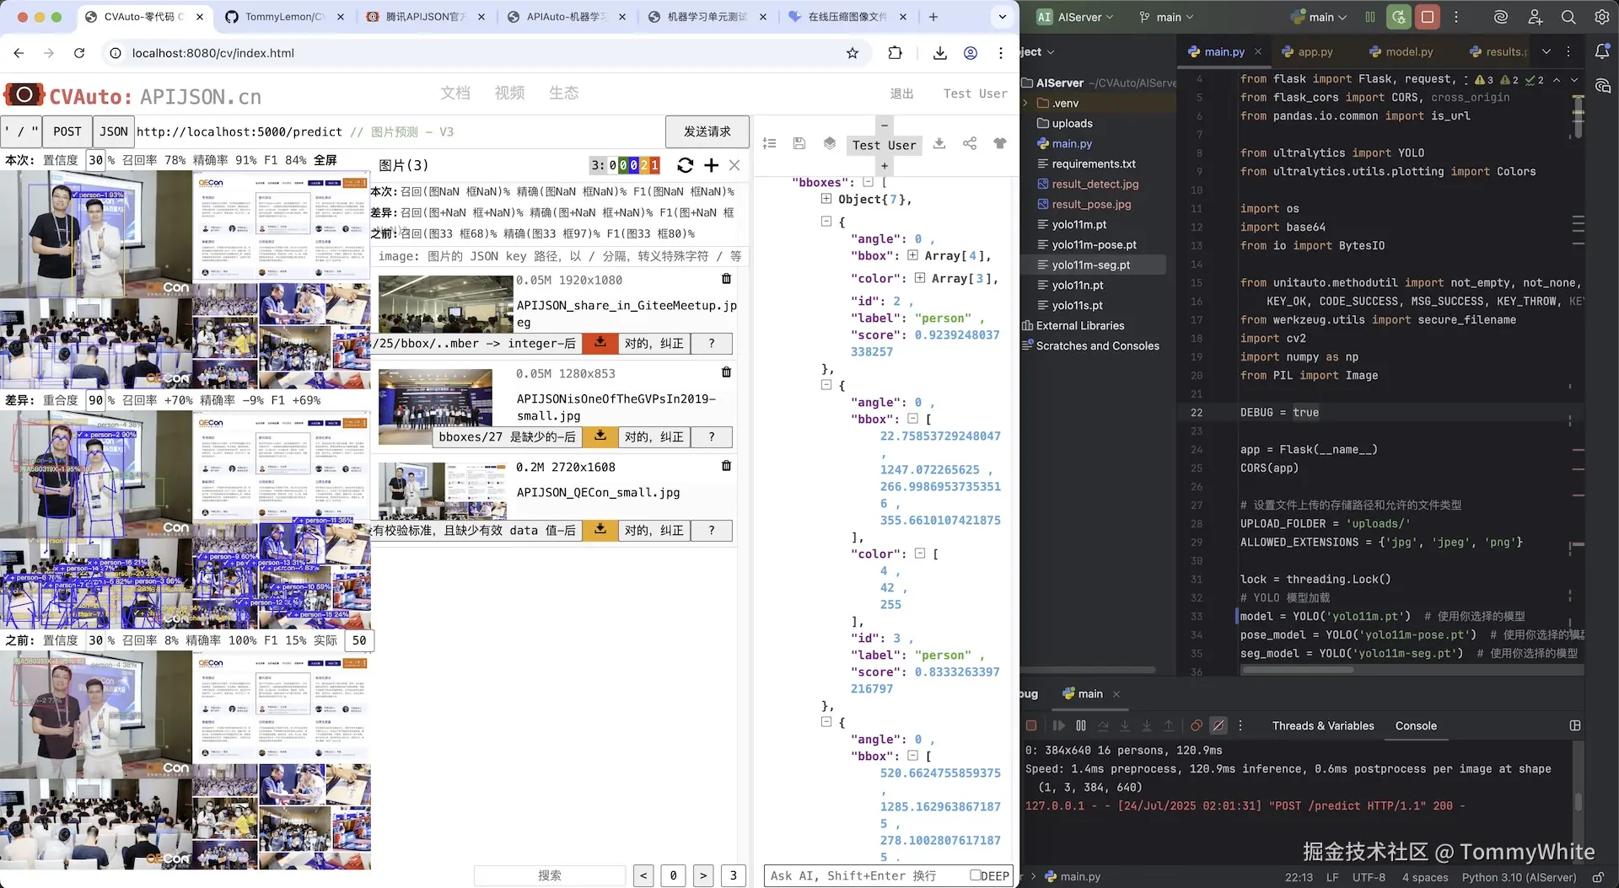The height and width of the screenshot is (888, 1619).
Task: Expand Array[4] under the bbox key
Action: coord(913,256)
